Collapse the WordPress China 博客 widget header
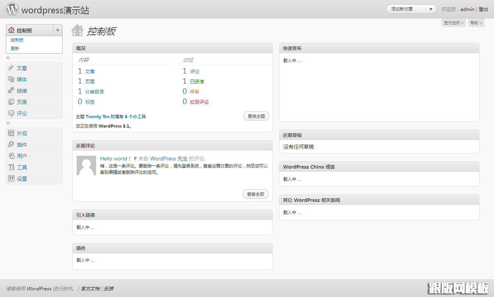This screenshot has width=494, height=297. tap(379, 167)
